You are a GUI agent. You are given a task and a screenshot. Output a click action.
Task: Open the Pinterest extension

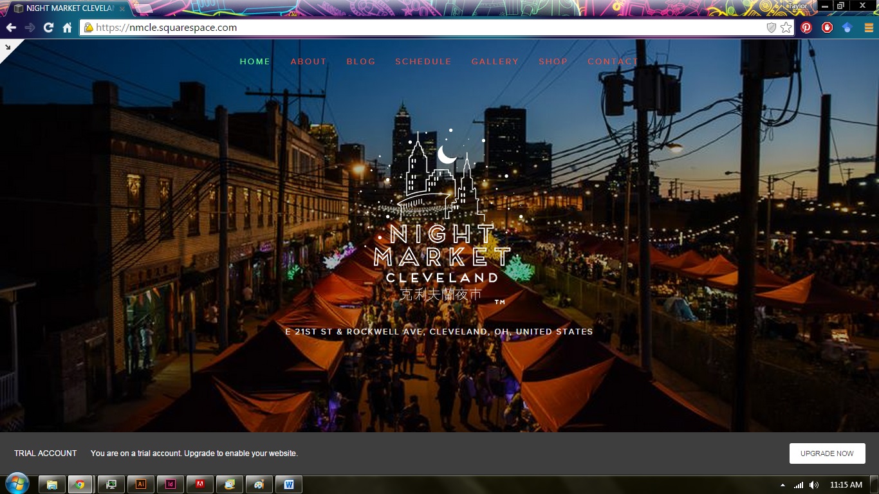806,28
